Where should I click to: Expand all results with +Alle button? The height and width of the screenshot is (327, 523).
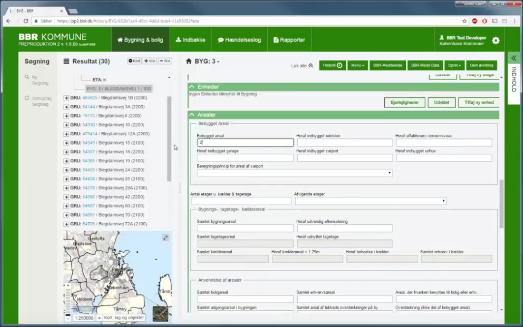150,61
